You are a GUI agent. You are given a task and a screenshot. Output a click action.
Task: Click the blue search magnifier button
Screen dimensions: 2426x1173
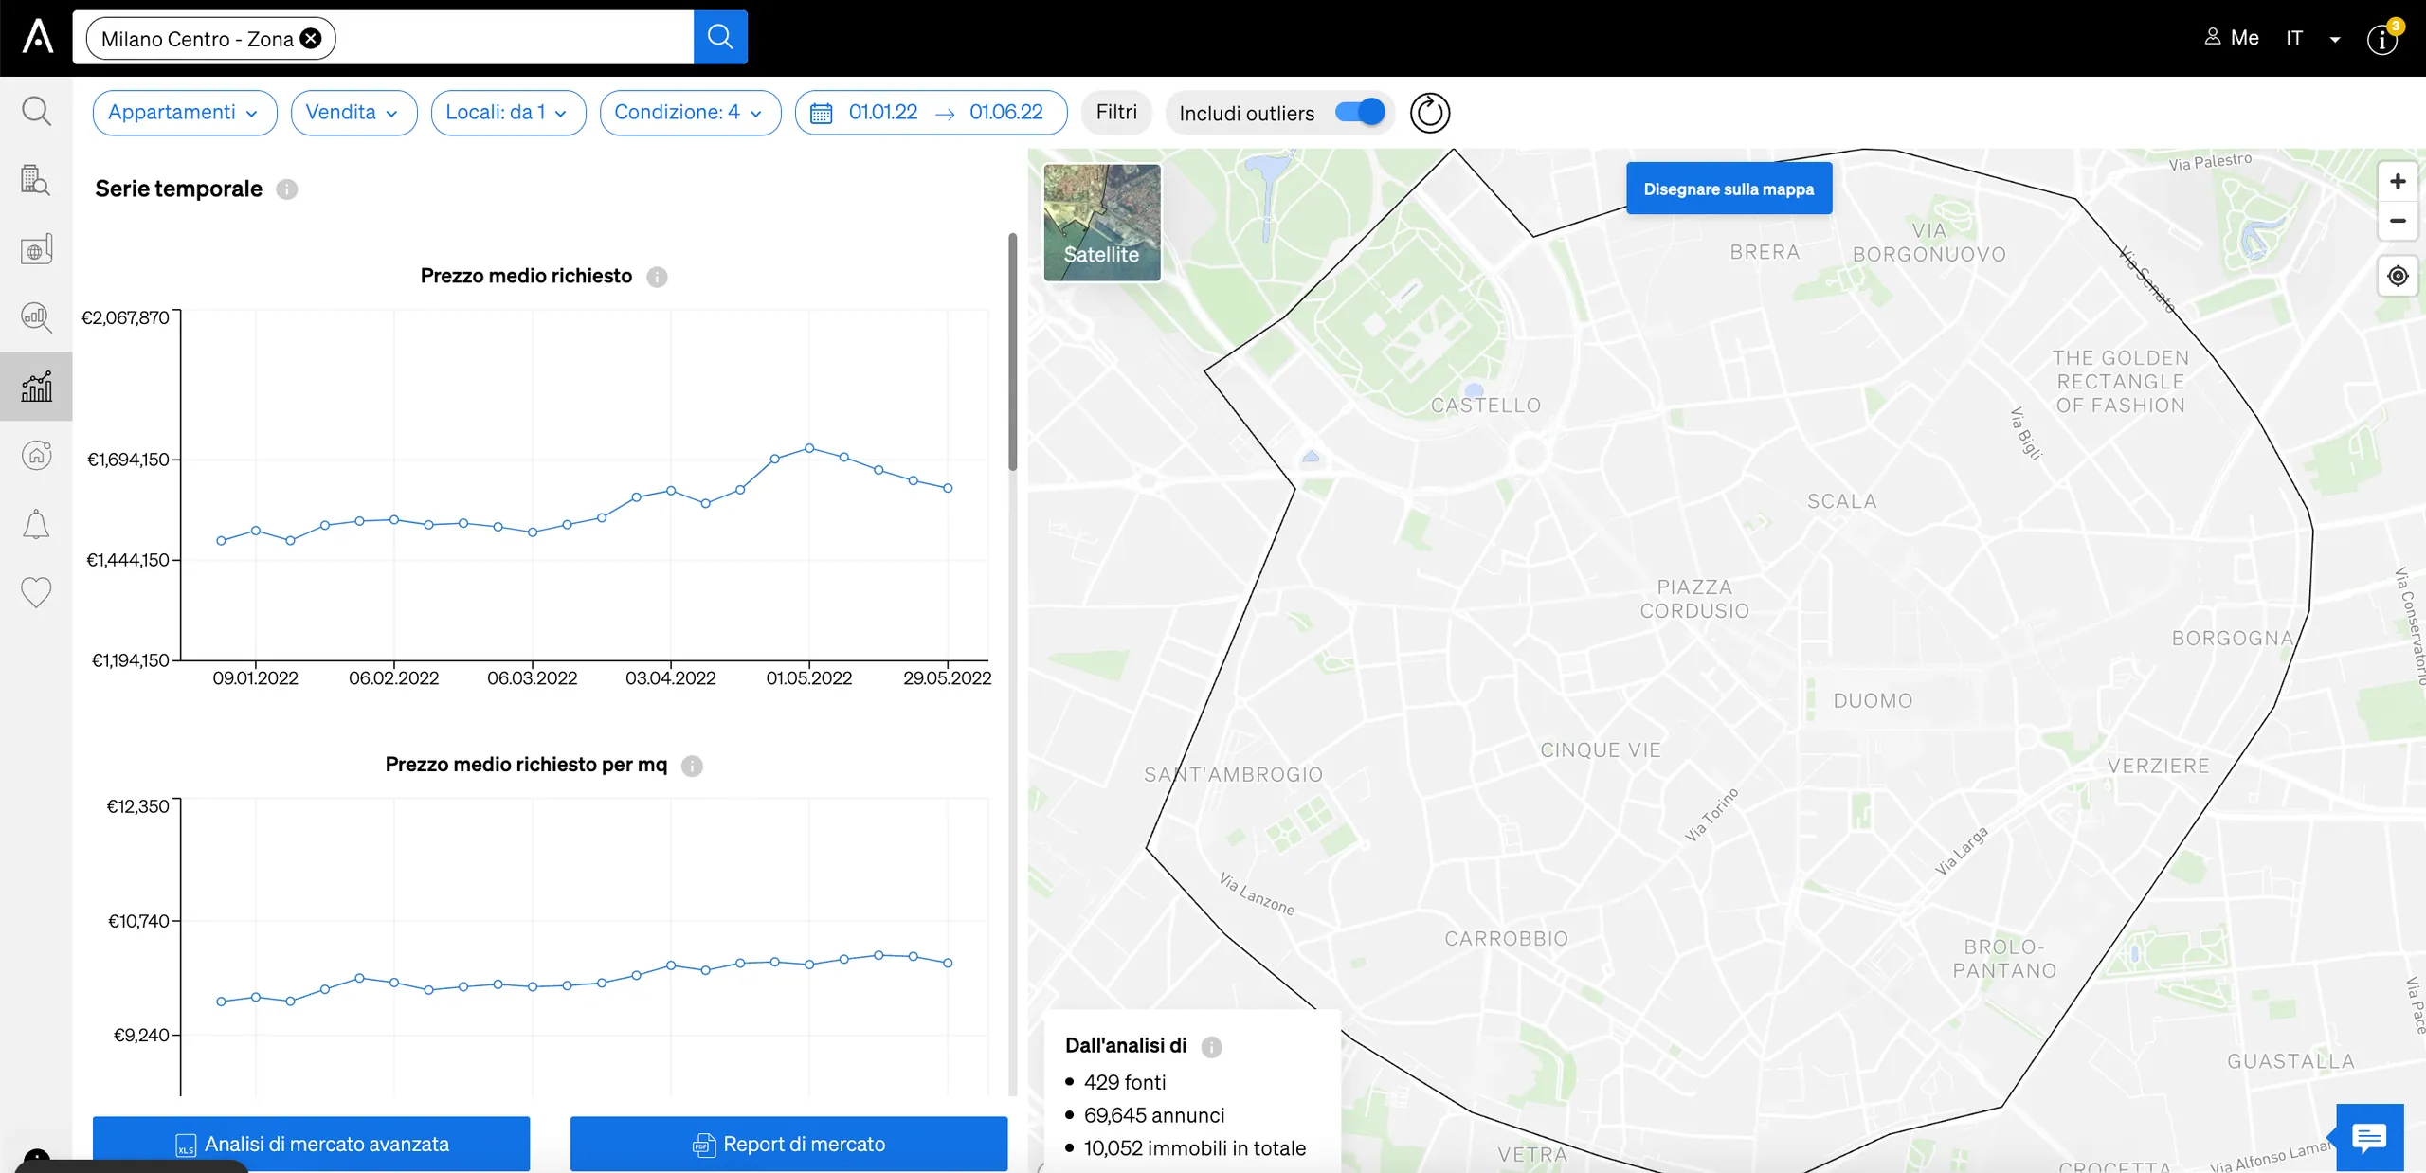720,38
